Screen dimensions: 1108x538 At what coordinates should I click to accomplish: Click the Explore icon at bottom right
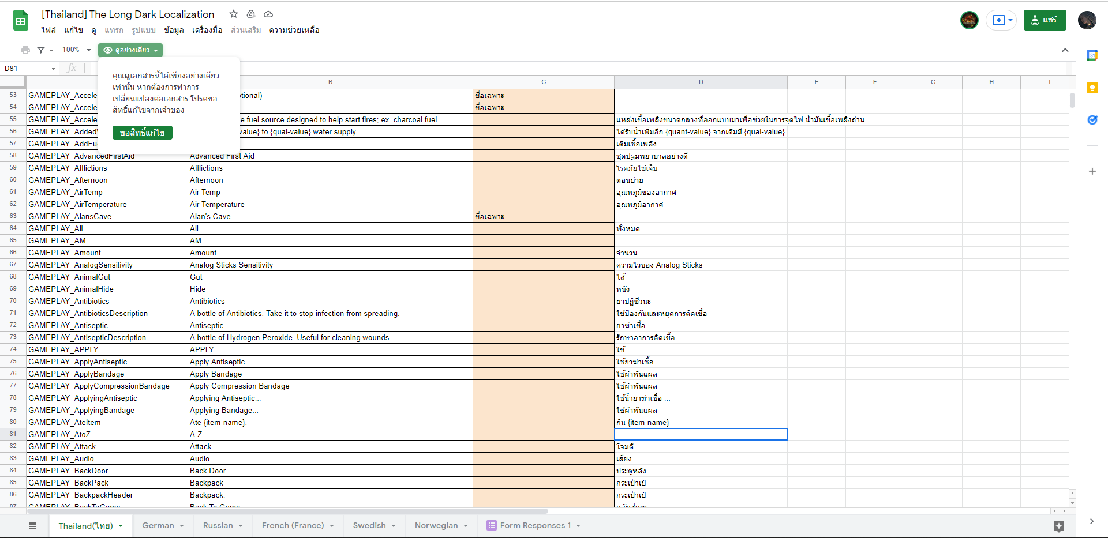[x=1059, y=526]
